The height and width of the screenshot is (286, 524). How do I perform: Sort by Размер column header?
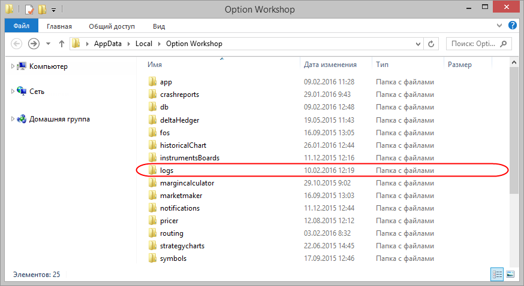pos(460,65)
